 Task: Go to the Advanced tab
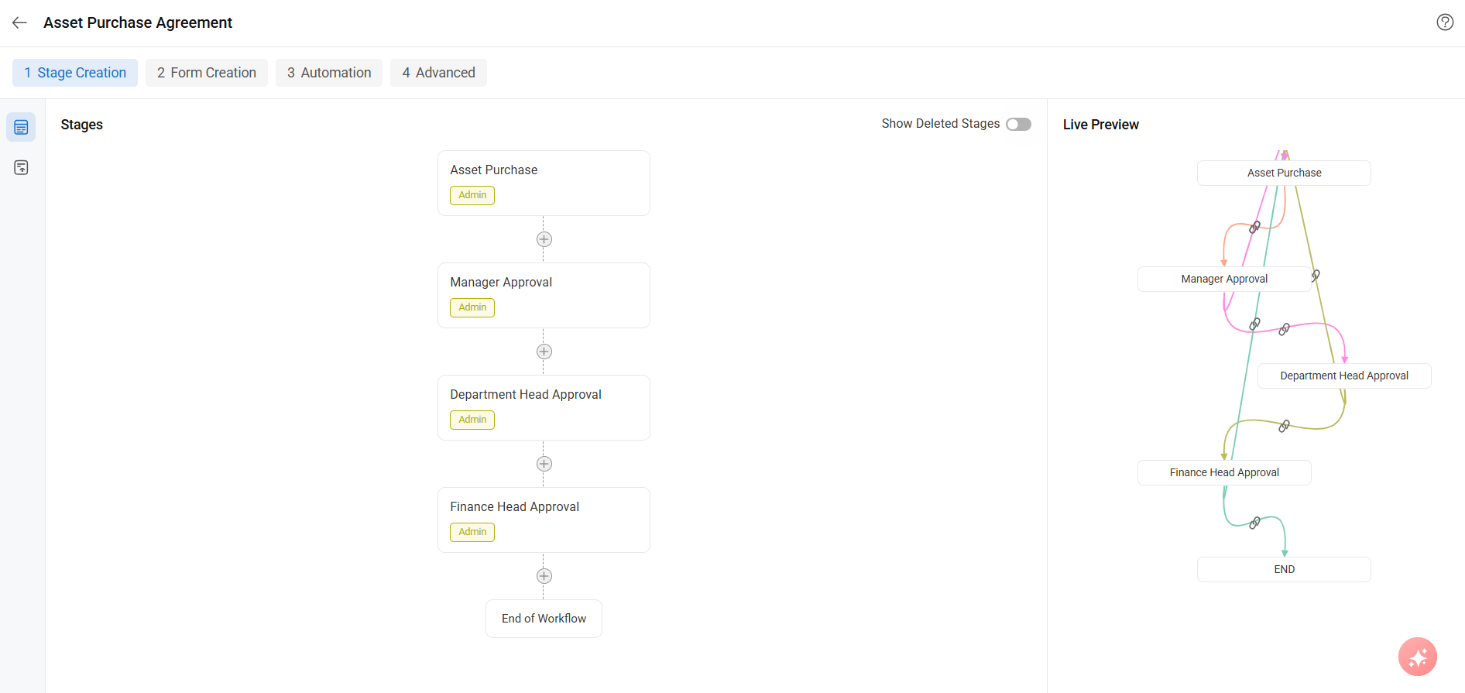(x=438, y=73)
